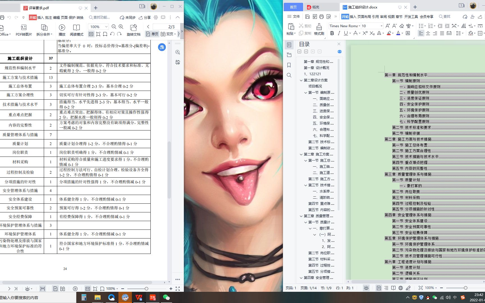485x303 pixels.
Task: Toggle web layout globe view in Writer status bar
Action: (x=401, y=288)
